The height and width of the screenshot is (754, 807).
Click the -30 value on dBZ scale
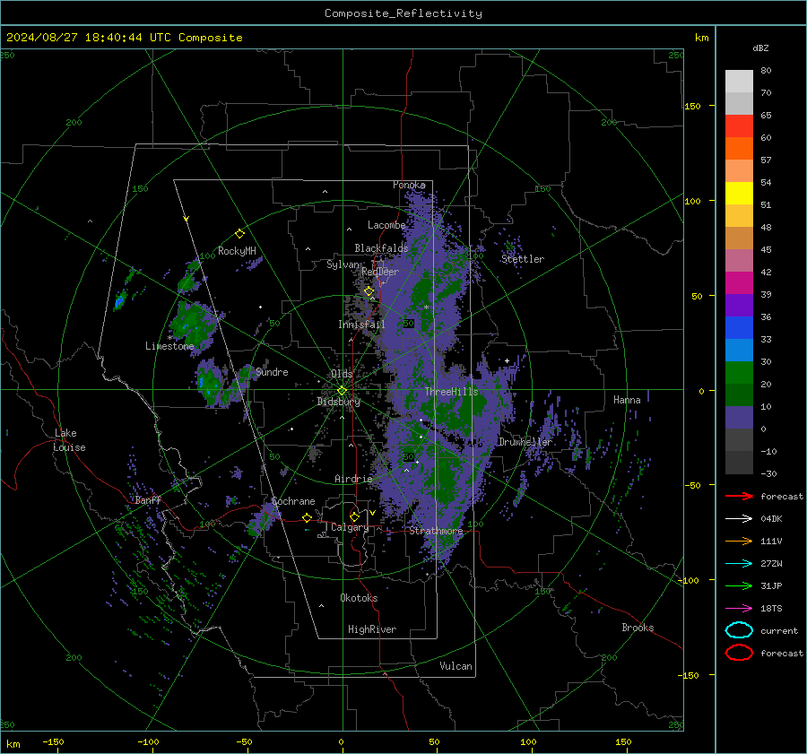tap(768, 473)
